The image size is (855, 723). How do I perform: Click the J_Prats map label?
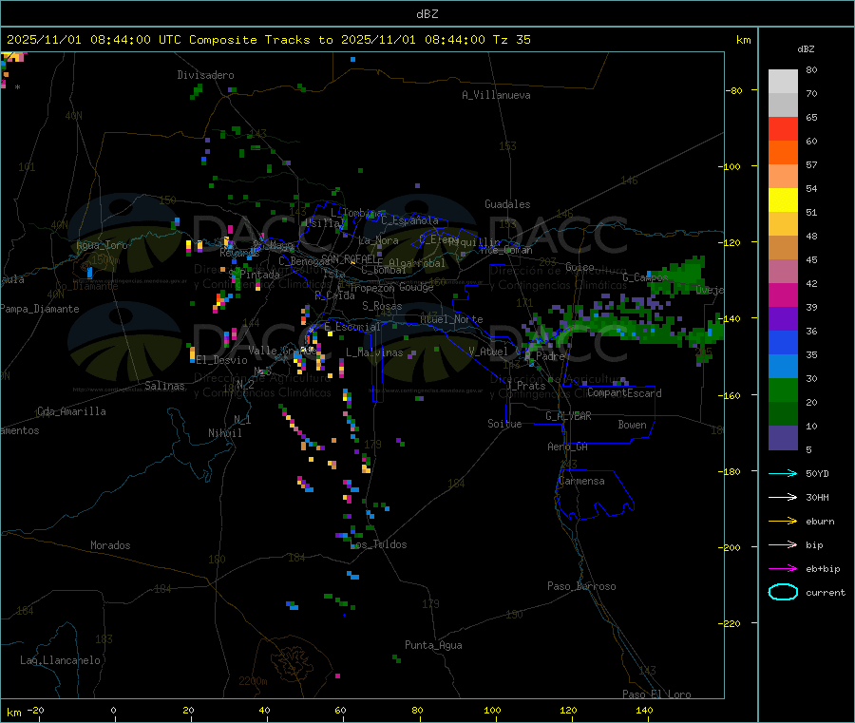(525, 386)
